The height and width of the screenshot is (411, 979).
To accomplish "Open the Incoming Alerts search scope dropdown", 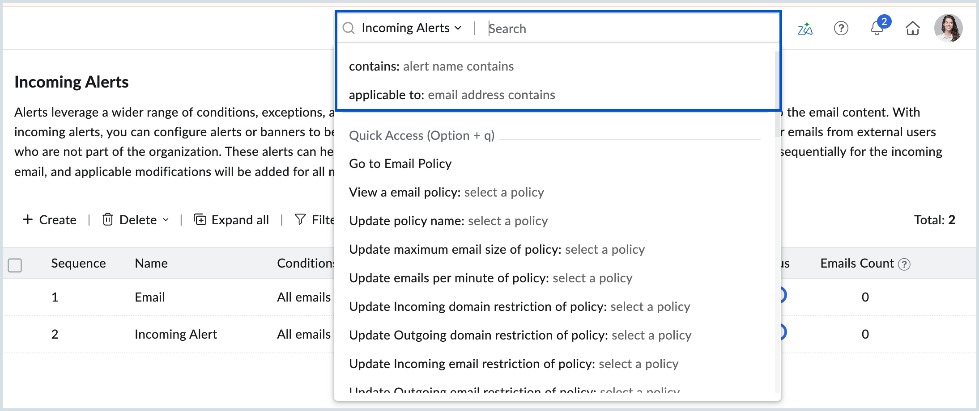I will (x=409, y=27).
